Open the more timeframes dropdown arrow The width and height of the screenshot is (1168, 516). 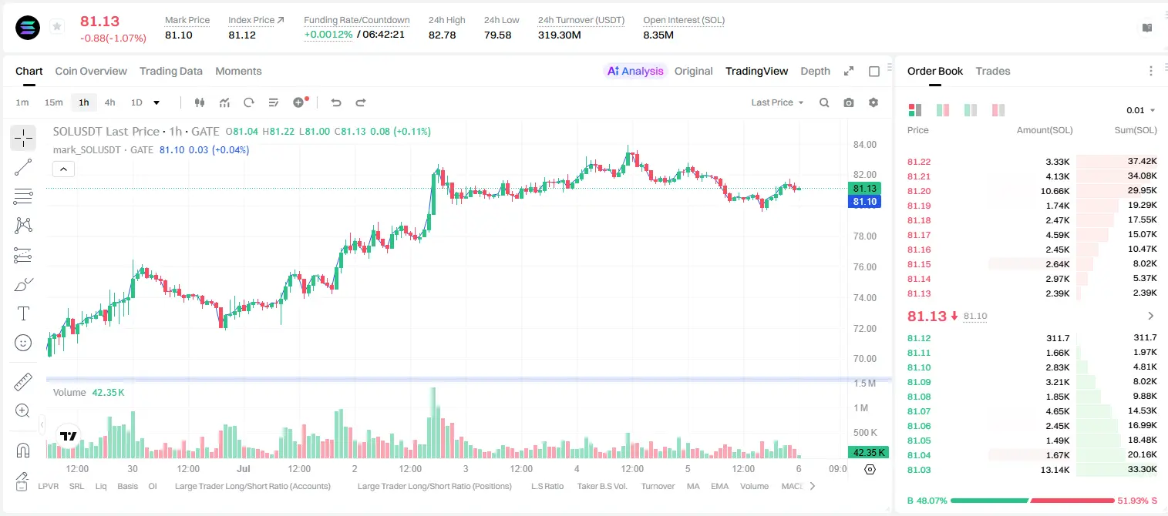pos(157,102)
